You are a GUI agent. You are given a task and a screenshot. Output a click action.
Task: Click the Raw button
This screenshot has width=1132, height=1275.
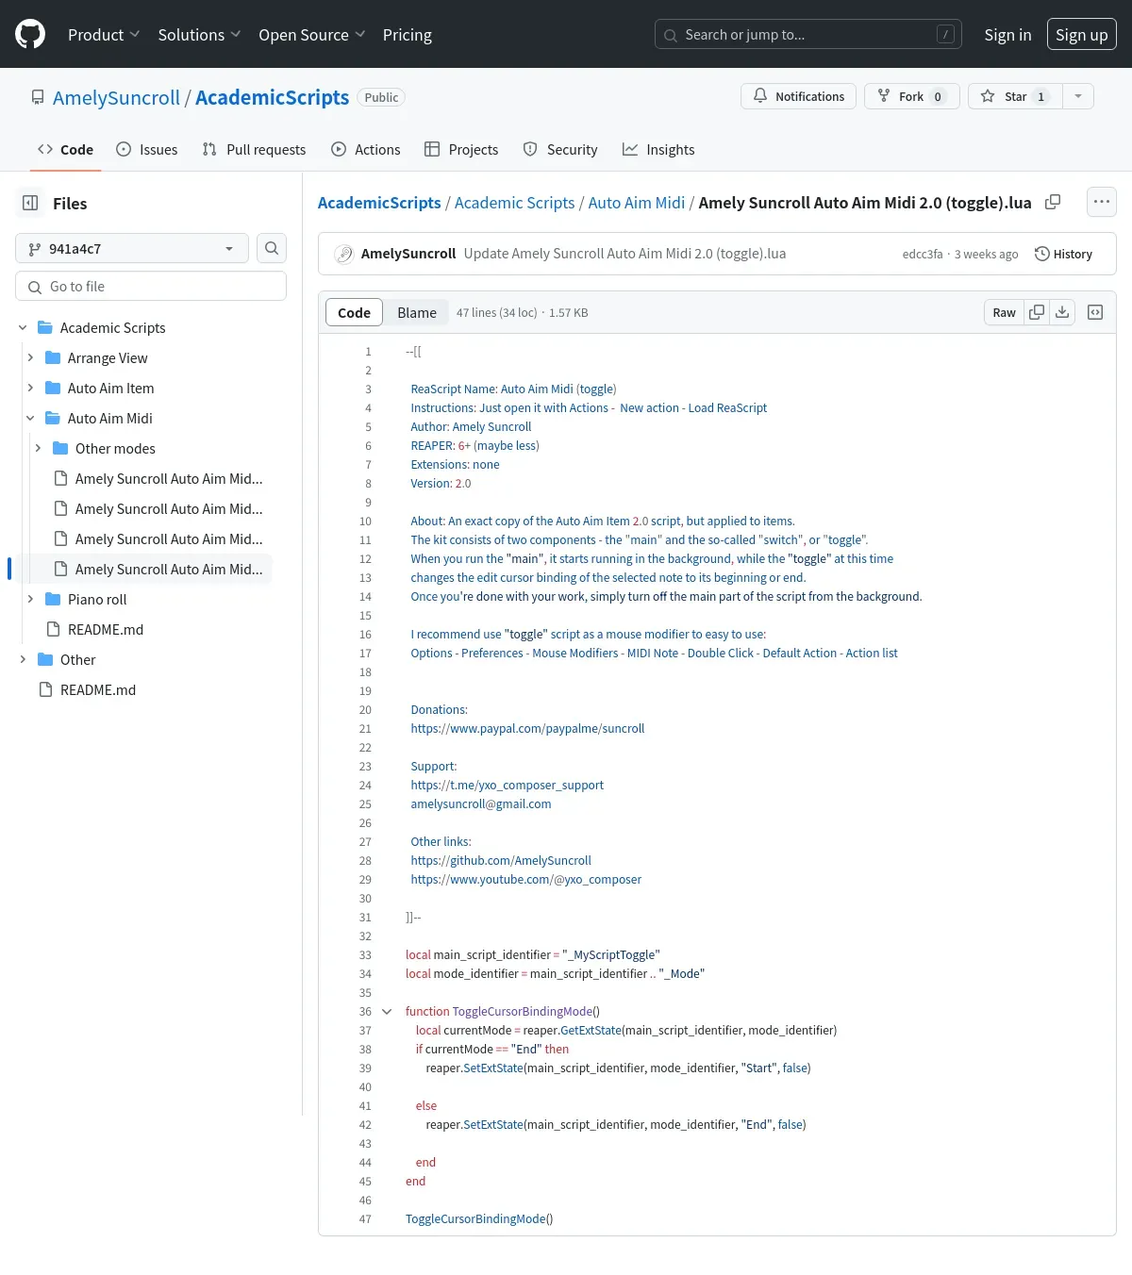point(1004,312)
